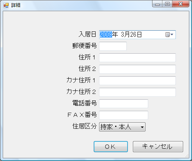Image resolution: width=192 pixels, height=161 pixels.
Task: Select the 電話番号 text box
Action: [x=124, y=103]
